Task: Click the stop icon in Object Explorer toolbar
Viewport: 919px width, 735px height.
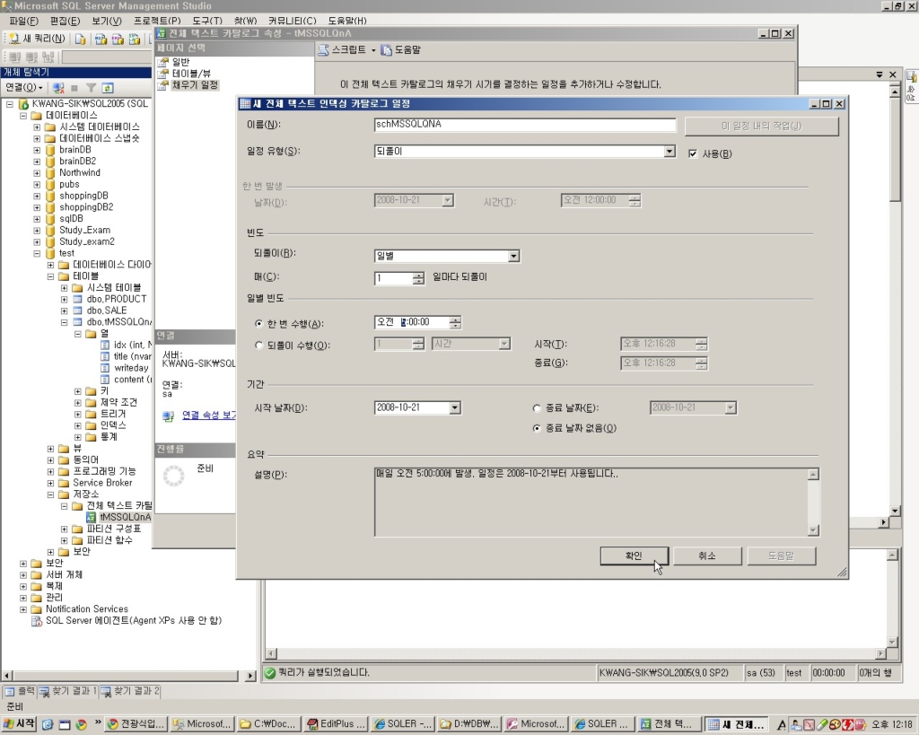Action: tap(74, 88)
